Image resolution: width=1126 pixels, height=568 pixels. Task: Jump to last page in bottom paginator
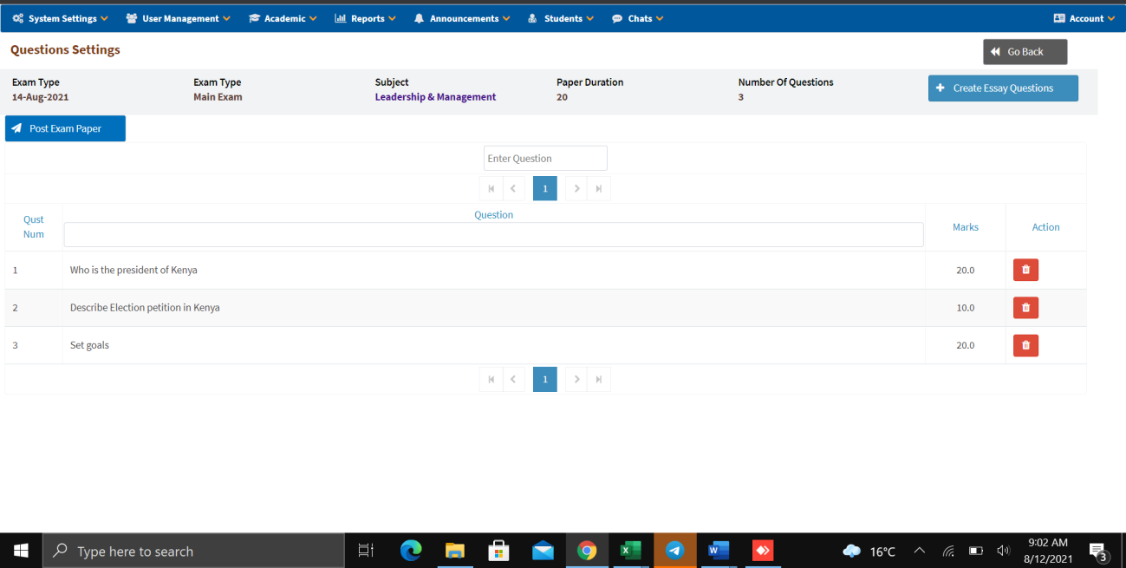click(599, 379)
